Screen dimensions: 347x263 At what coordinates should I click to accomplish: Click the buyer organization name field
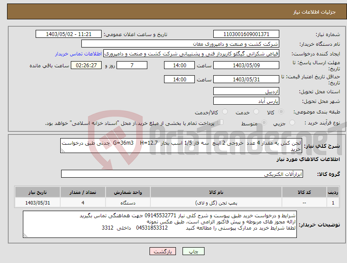(180, 44)
